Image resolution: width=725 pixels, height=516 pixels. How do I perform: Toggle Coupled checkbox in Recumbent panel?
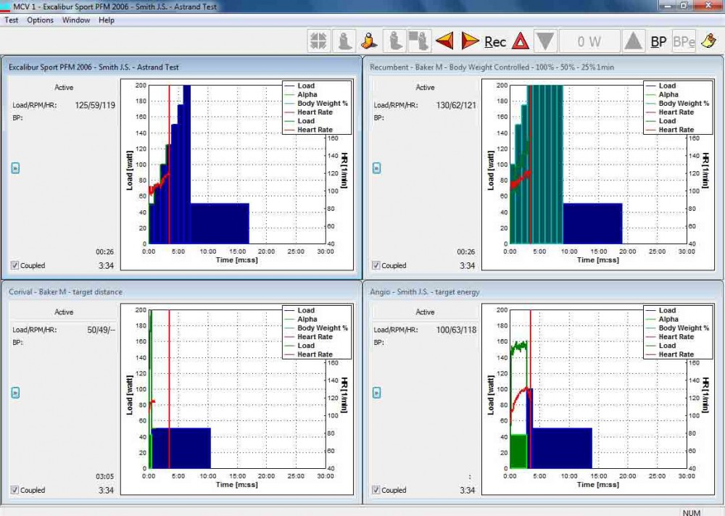pos(376,265)
